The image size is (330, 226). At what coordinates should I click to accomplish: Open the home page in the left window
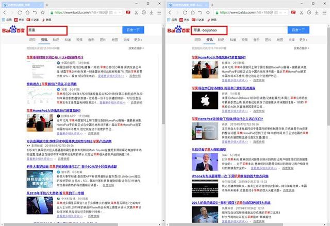coord(27,12)
